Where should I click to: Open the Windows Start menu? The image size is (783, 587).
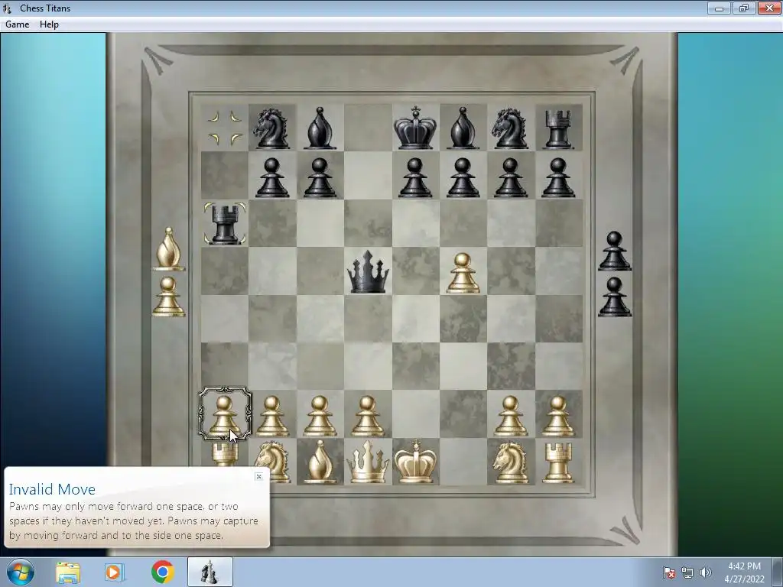pyautogui.click(x=21, y=572)
